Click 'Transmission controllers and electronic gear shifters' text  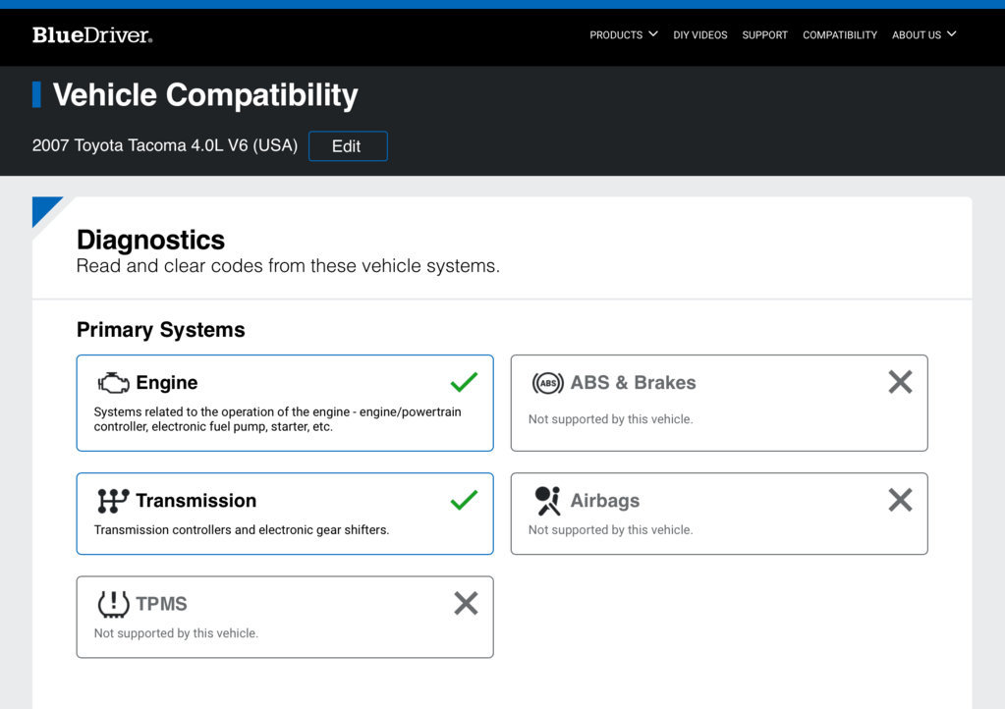(x=242, y=529)
